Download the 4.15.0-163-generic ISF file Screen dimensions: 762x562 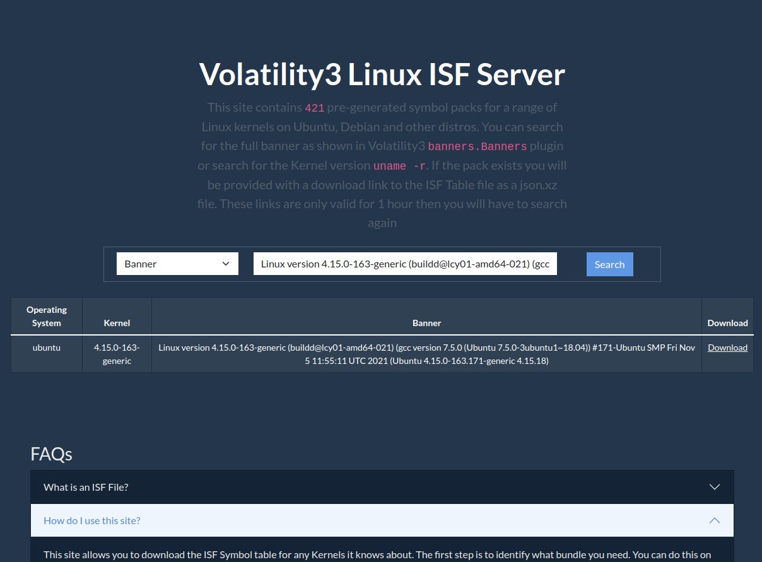[x=727, y=348]
